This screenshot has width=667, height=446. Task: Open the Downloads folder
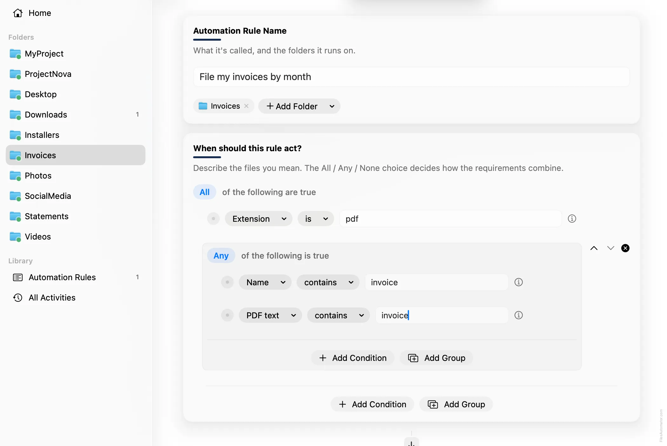pyautogui.click(x=76, y=115)
